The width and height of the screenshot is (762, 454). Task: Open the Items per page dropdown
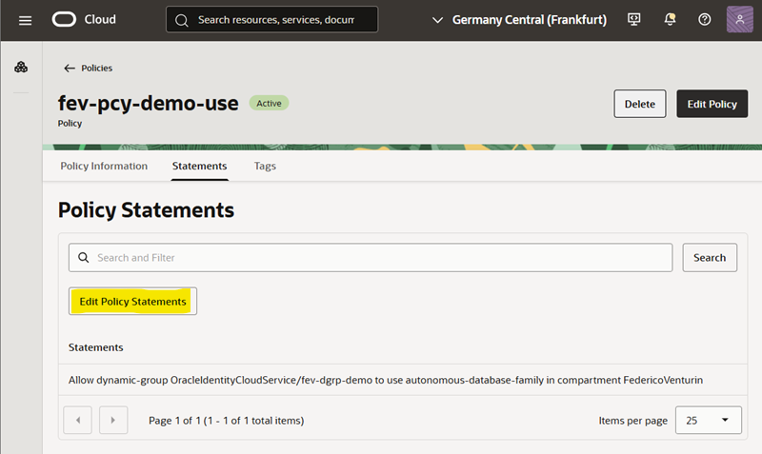coord(708,420)
